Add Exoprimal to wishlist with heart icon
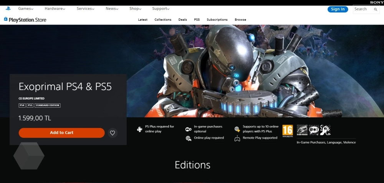The height and width of the screenshot is (183, 384). coord(113,133)
